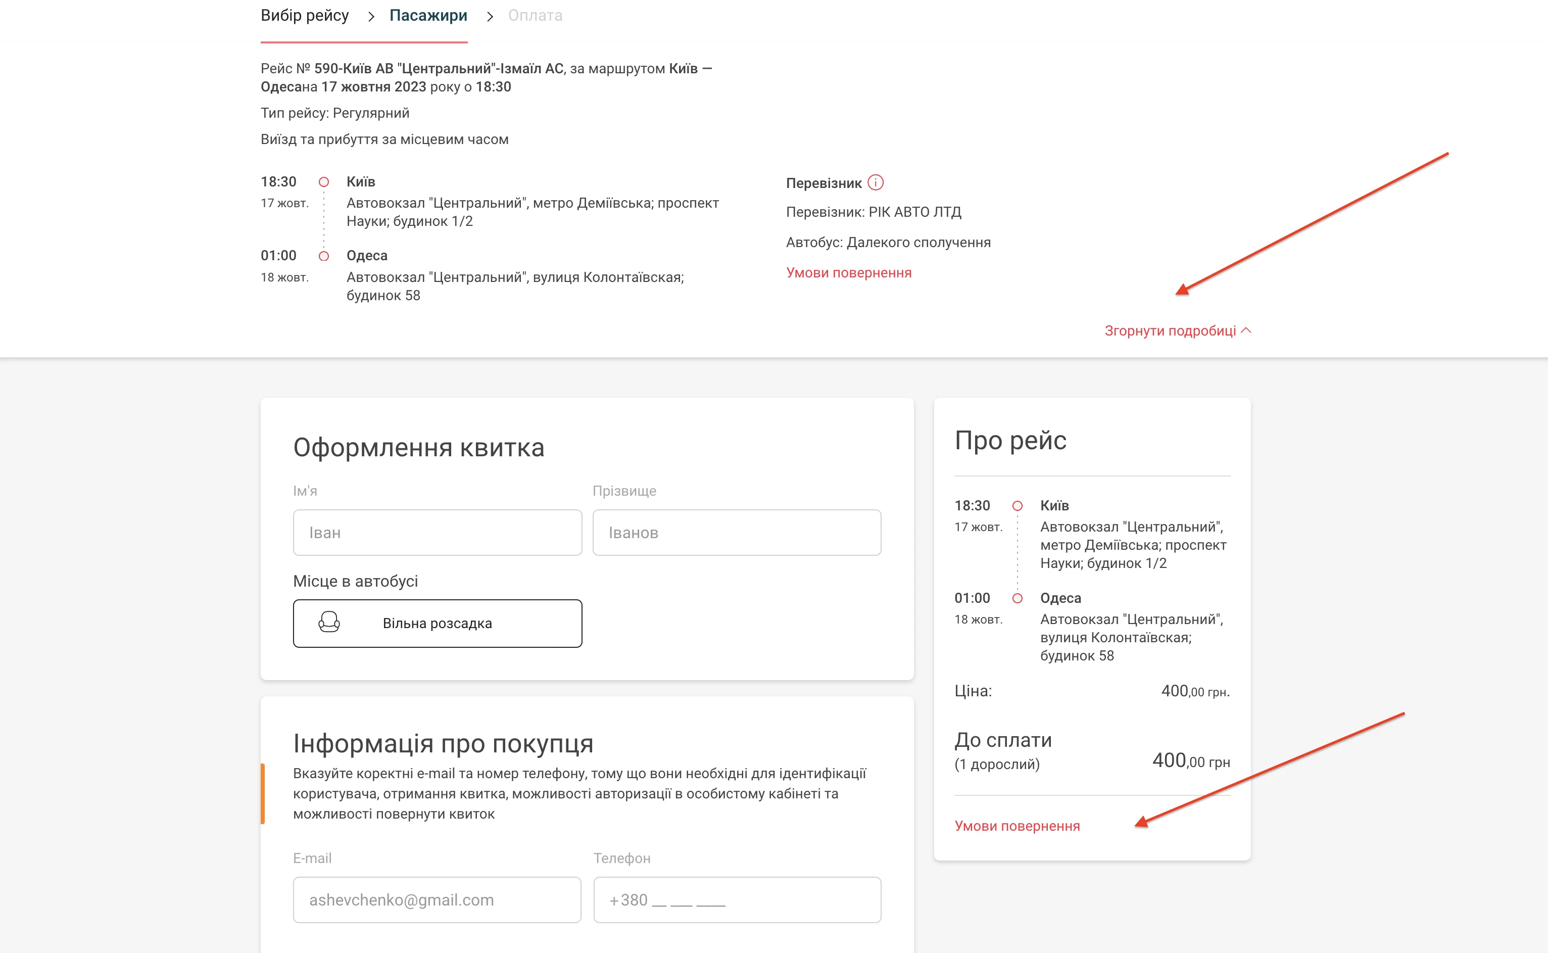Open Умови повернення in Про рейс panel
Viewport: 1548px width, 953px height.
tap(1016, 826)
